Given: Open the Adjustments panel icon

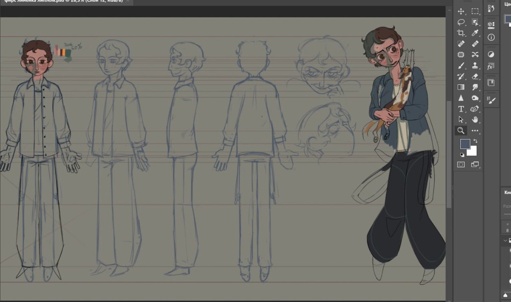Looking at the screenshot, I should [491, 54].
